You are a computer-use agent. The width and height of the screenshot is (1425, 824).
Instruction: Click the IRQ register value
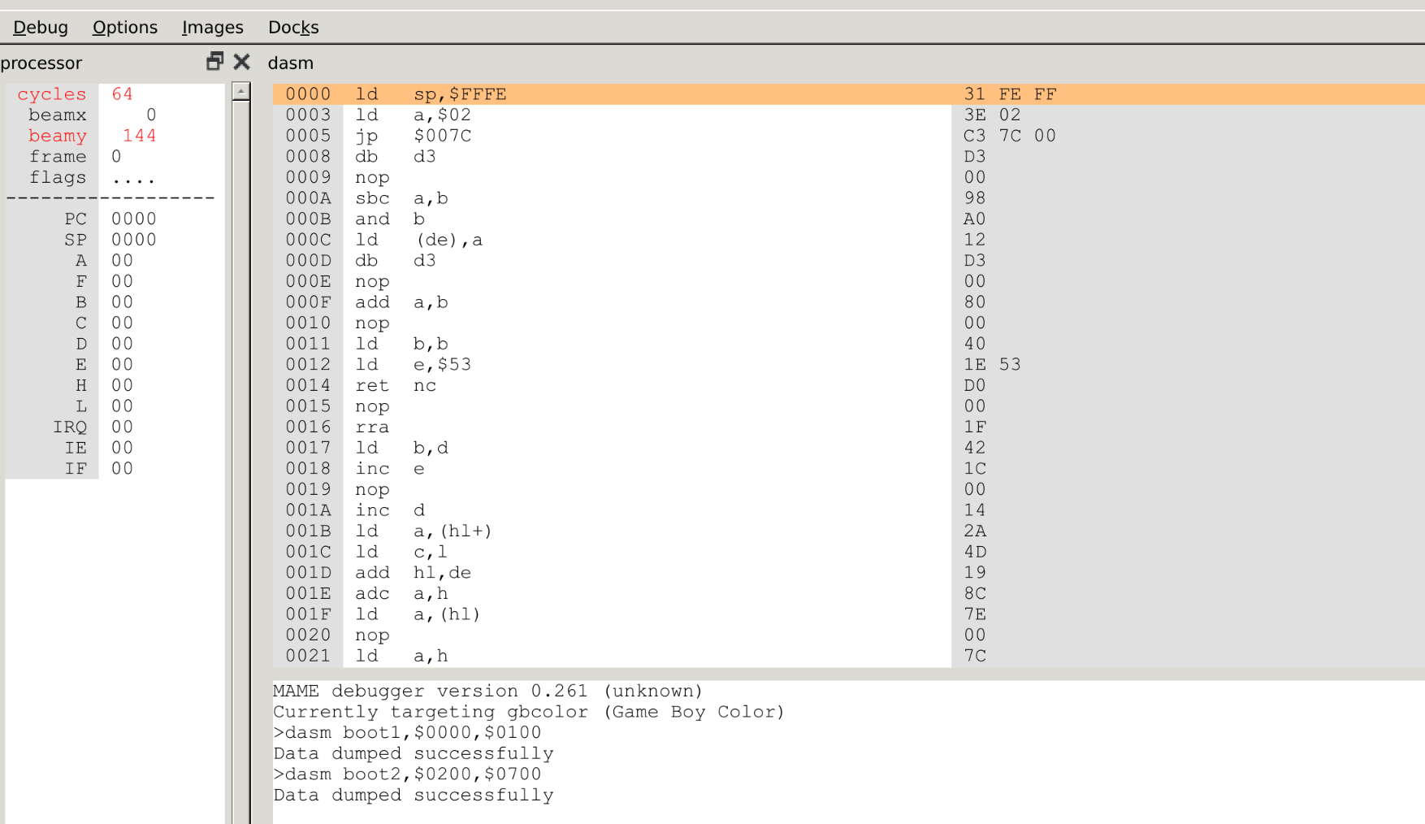122,427
